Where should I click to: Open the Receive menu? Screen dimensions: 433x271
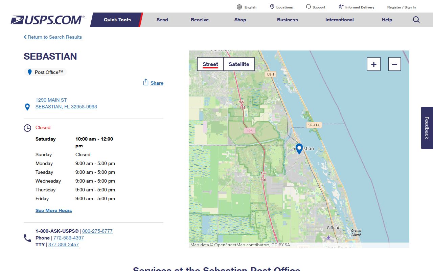(200, 20)
